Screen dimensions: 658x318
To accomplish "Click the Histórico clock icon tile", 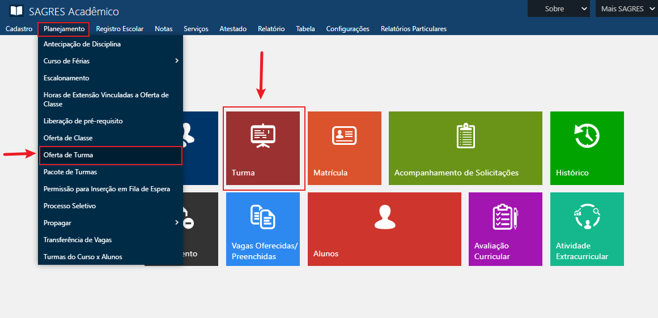I will (x=587, y=148).
